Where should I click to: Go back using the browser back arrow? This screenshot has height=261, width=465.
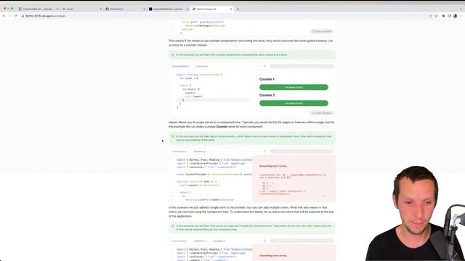point(4,16)
